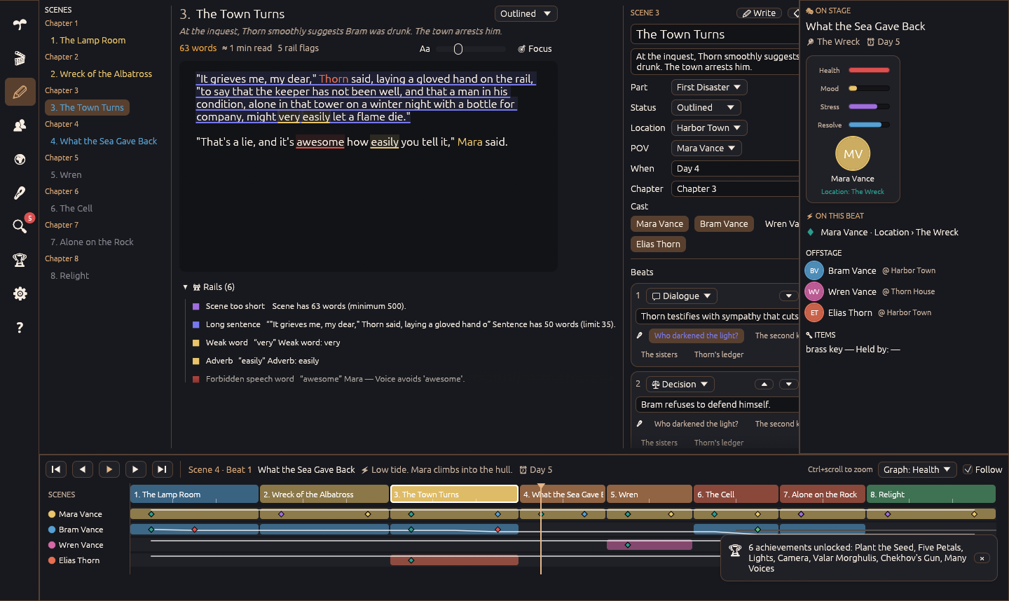This screenshot has height=601, width=1009.
Task: Step to previous beat button
Action: coord(83,469)
